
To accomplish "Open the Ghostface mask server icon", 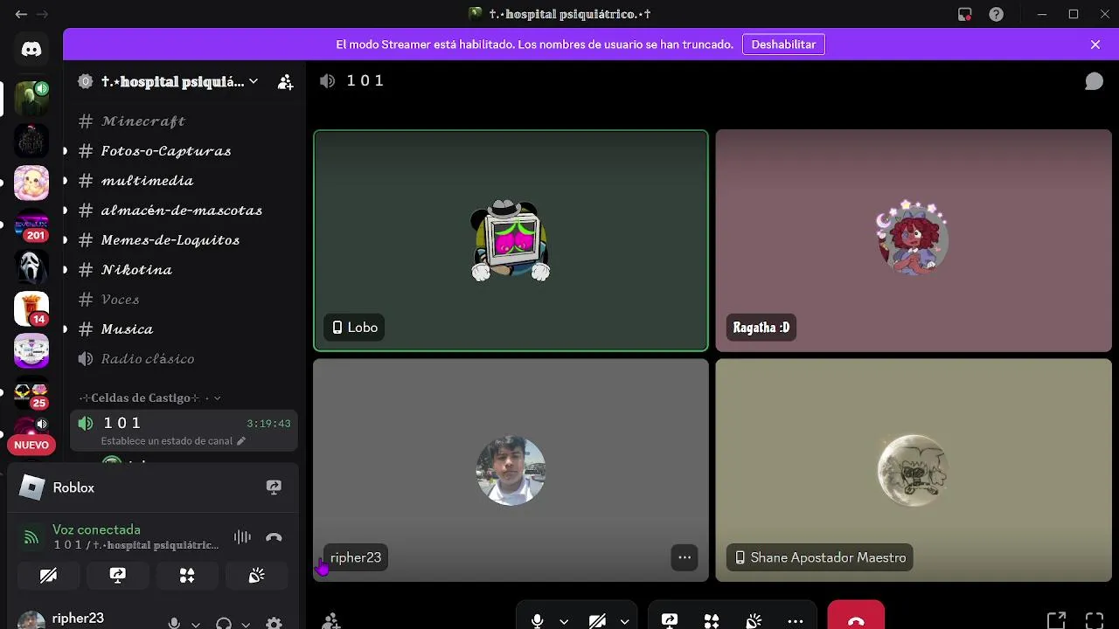I will point(31,266).
